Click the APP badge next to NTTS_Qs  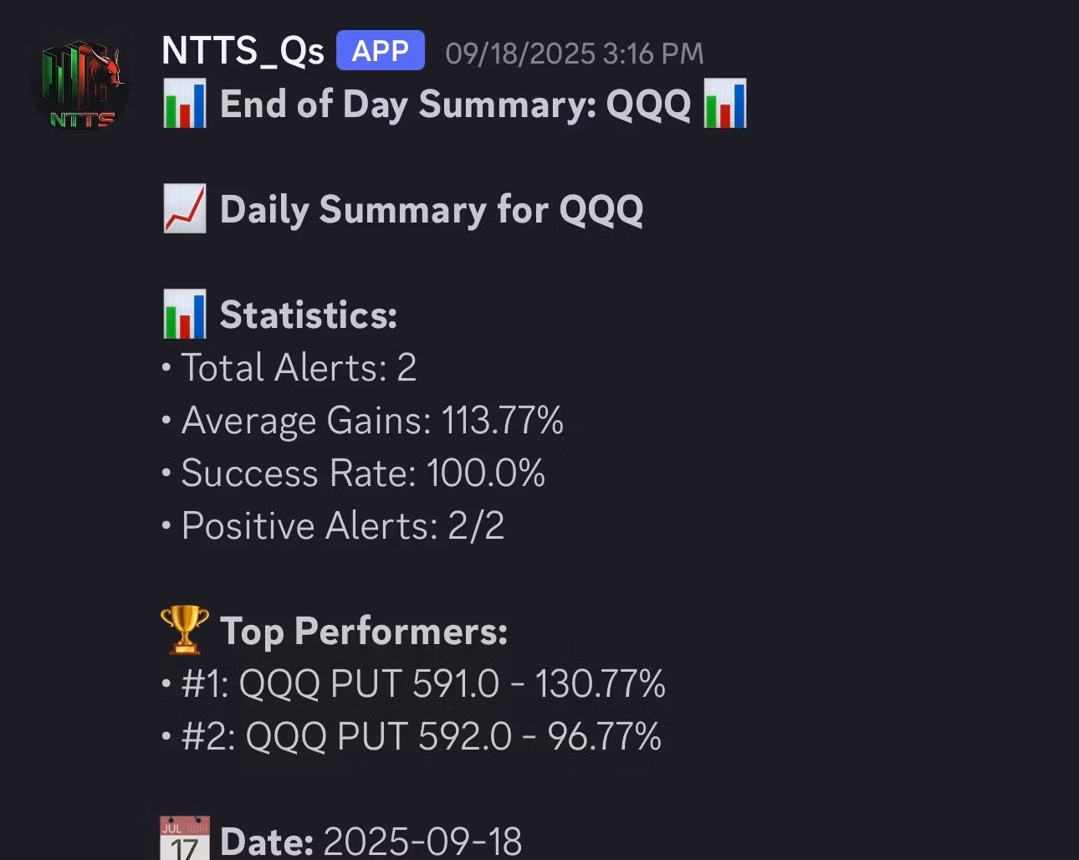(380, 51)
